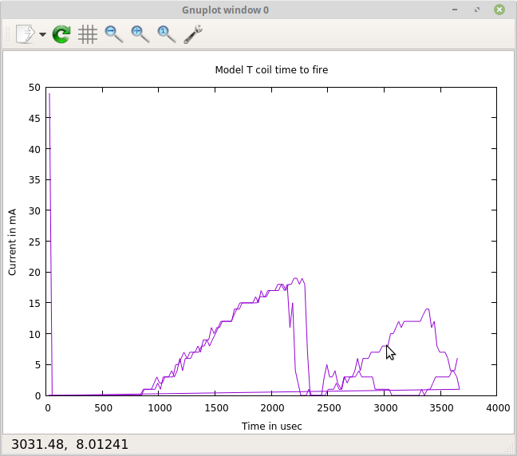Apply next zoom with plus magnifier
Image resolution: width=517 pixels, height=456 pixels.
pos(140,34)
